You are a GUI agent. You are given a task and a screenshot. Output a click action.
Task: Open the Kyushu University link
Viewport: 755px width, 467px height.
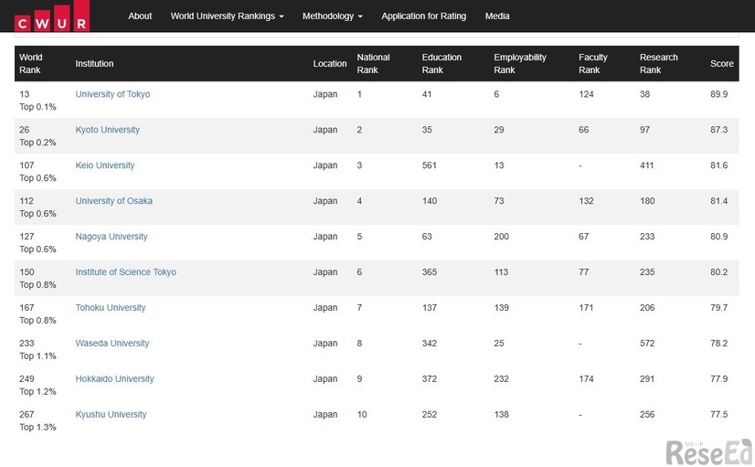point(111,415)
